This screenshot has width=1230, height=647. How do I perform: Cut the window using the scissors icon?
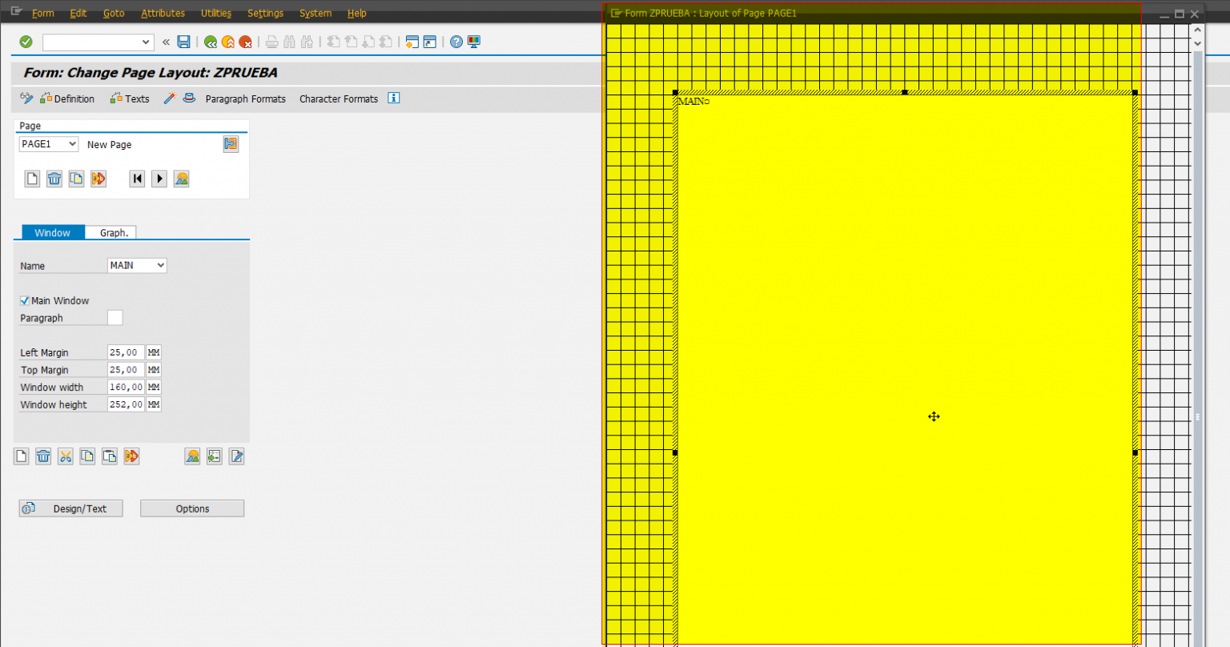(65, 456)
